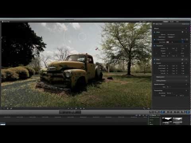
Task: Expand the Rolling Shutter section header
Action: [161, 81]
